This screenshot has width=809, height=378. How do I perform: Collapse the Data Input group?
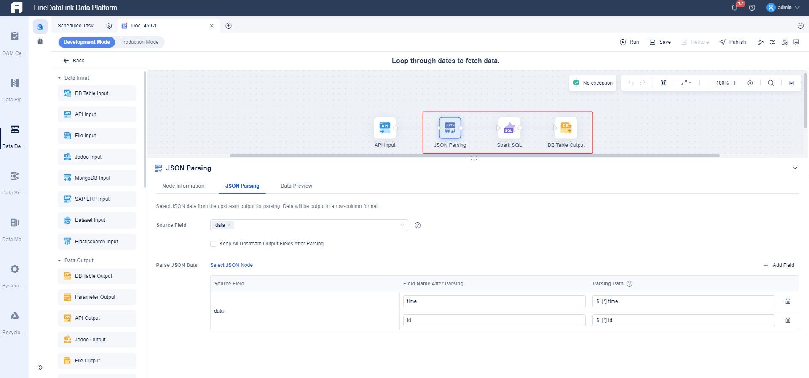click(x=59, y=78)
